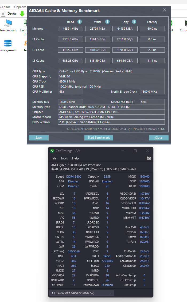Click the tCL value 17
The image size is (187, 302).
pos(74,194)
